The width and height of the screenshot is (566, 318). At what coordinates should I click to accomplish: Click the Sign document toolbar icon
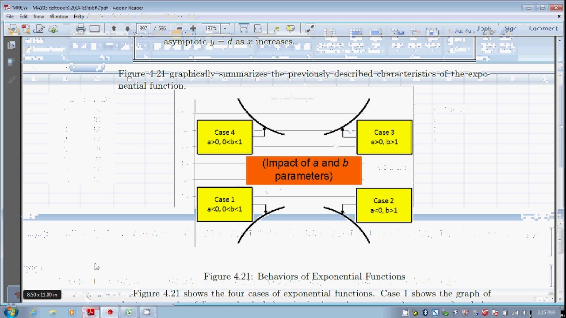[x=39, y=29]
